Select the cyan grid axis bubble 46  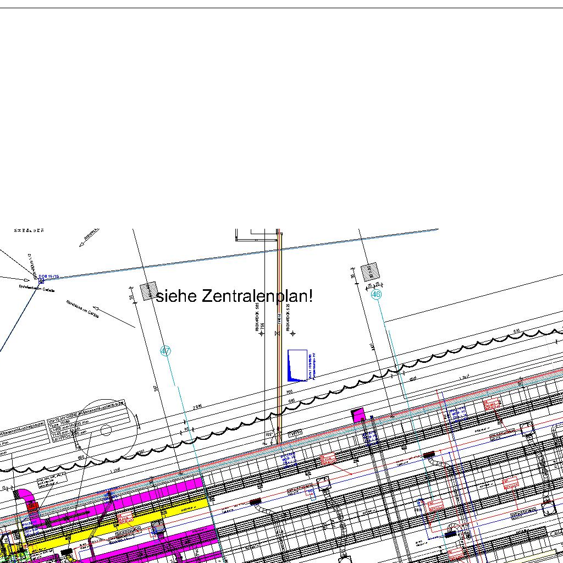point(376,294)
